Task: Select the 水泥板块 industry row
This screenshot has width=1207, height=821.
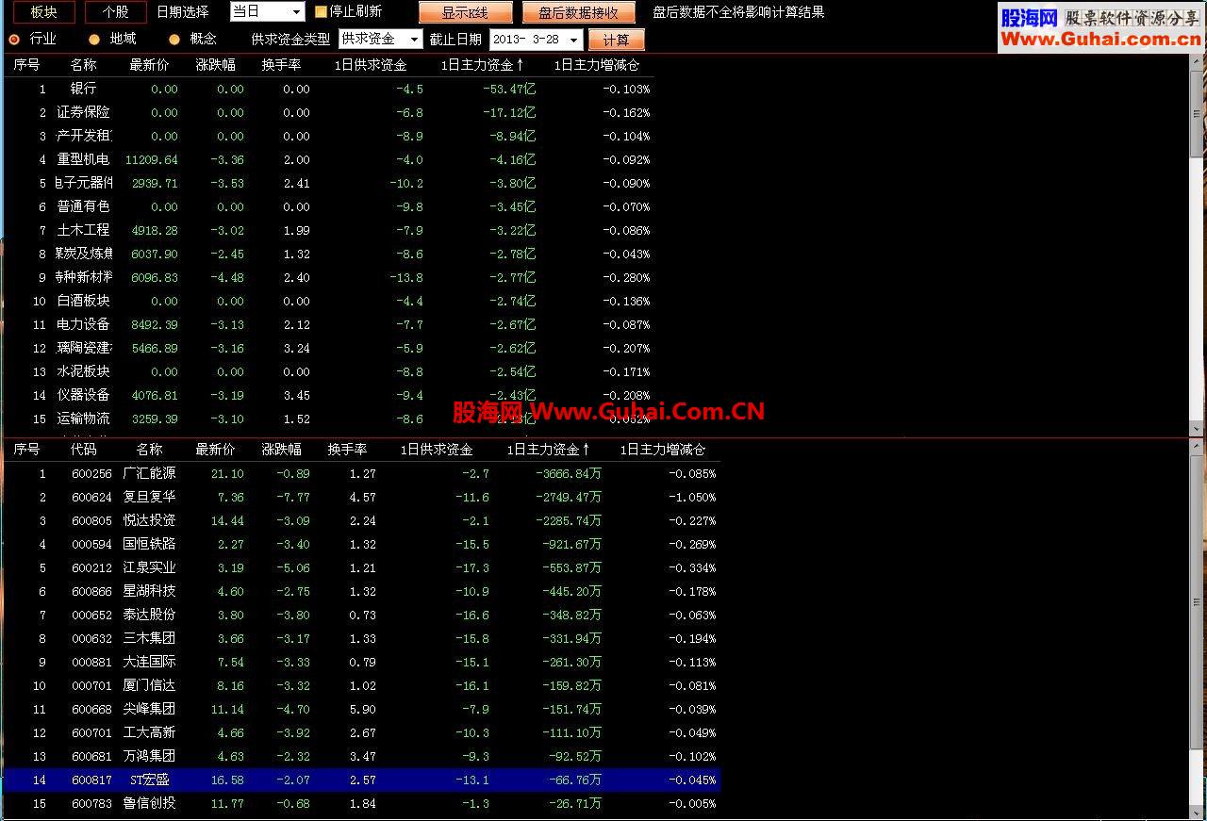Action: [328, 371]
